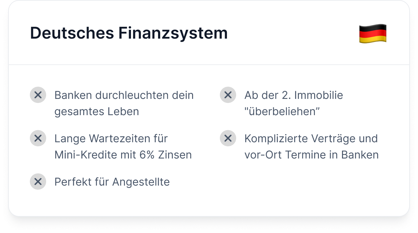Viewport: 418px width, 233px height.
Task: Click the text 'Komplizierte Verträge und'
Action: 311,139
